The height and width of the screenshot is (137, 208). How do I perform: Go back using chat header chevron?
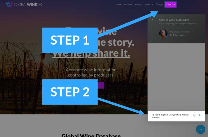[153, 20]
